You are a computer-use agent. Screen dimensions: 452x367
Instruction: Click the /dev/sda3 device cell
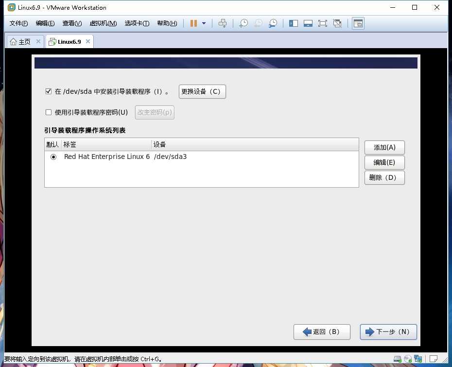click(171, 157)
